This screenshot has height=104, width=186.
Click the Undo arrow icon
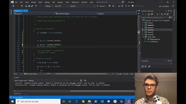(36, 6)
